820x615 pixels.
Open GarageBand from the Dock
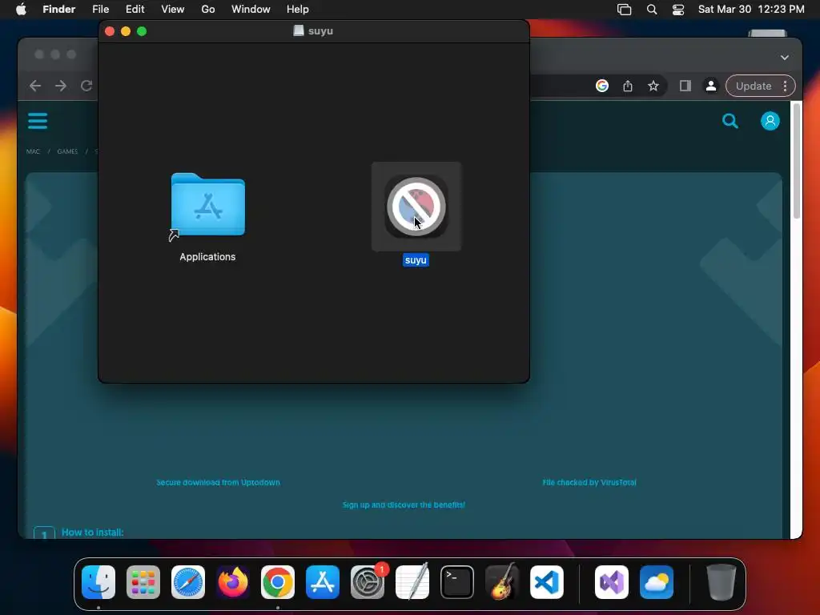tap(502, 582)
